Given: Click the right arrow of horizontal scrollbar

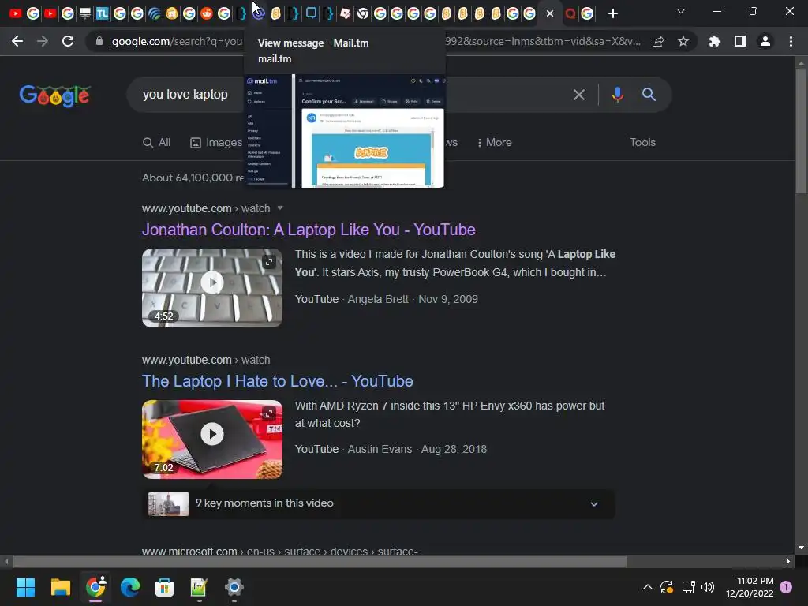Looking at the screenshot, I should point(788,561).
